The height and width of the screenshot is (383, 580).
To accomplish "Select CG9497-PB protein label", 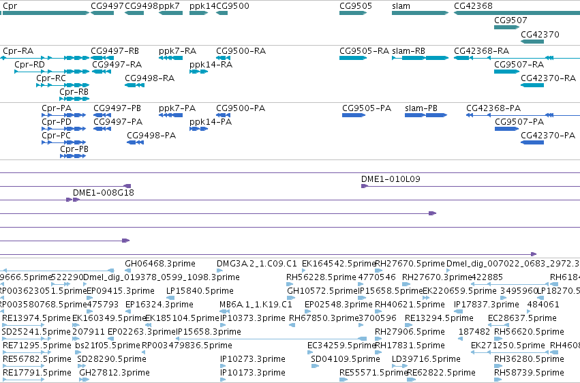I will click(x=117, y=108).
